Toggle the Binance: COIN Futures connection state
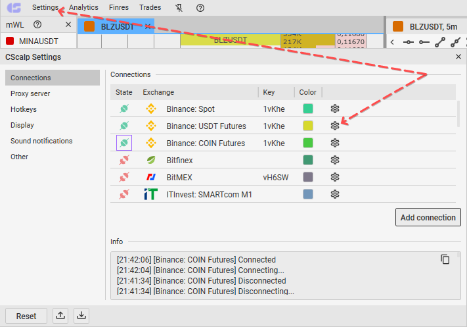 click(124, 143)
